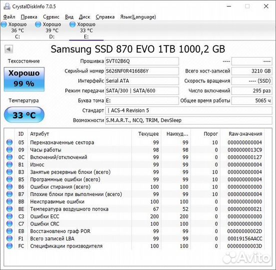
Task: Click raw value 00019156AACC
Action: (245, 238)
